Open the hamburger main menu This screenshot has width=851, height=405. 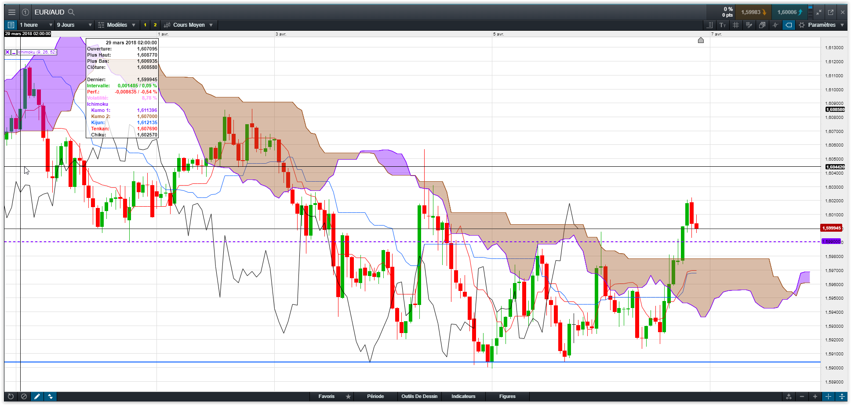pos(12,12)
